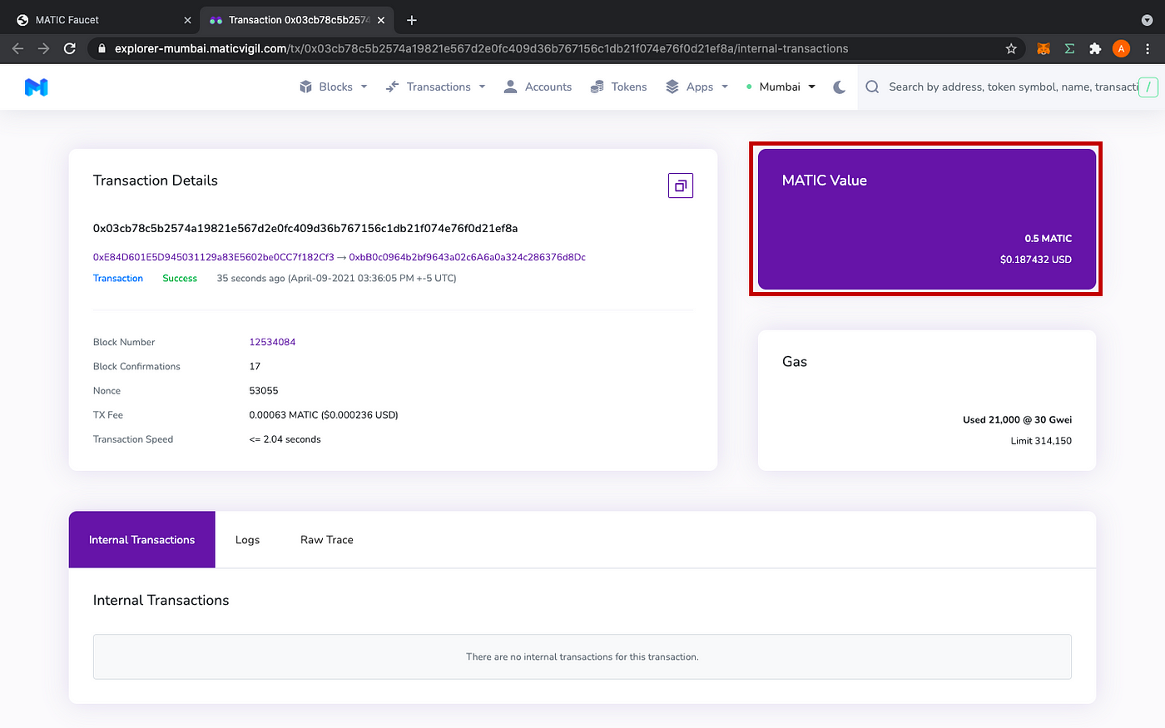Open the Chrome profile avatar

(1121, 48)
